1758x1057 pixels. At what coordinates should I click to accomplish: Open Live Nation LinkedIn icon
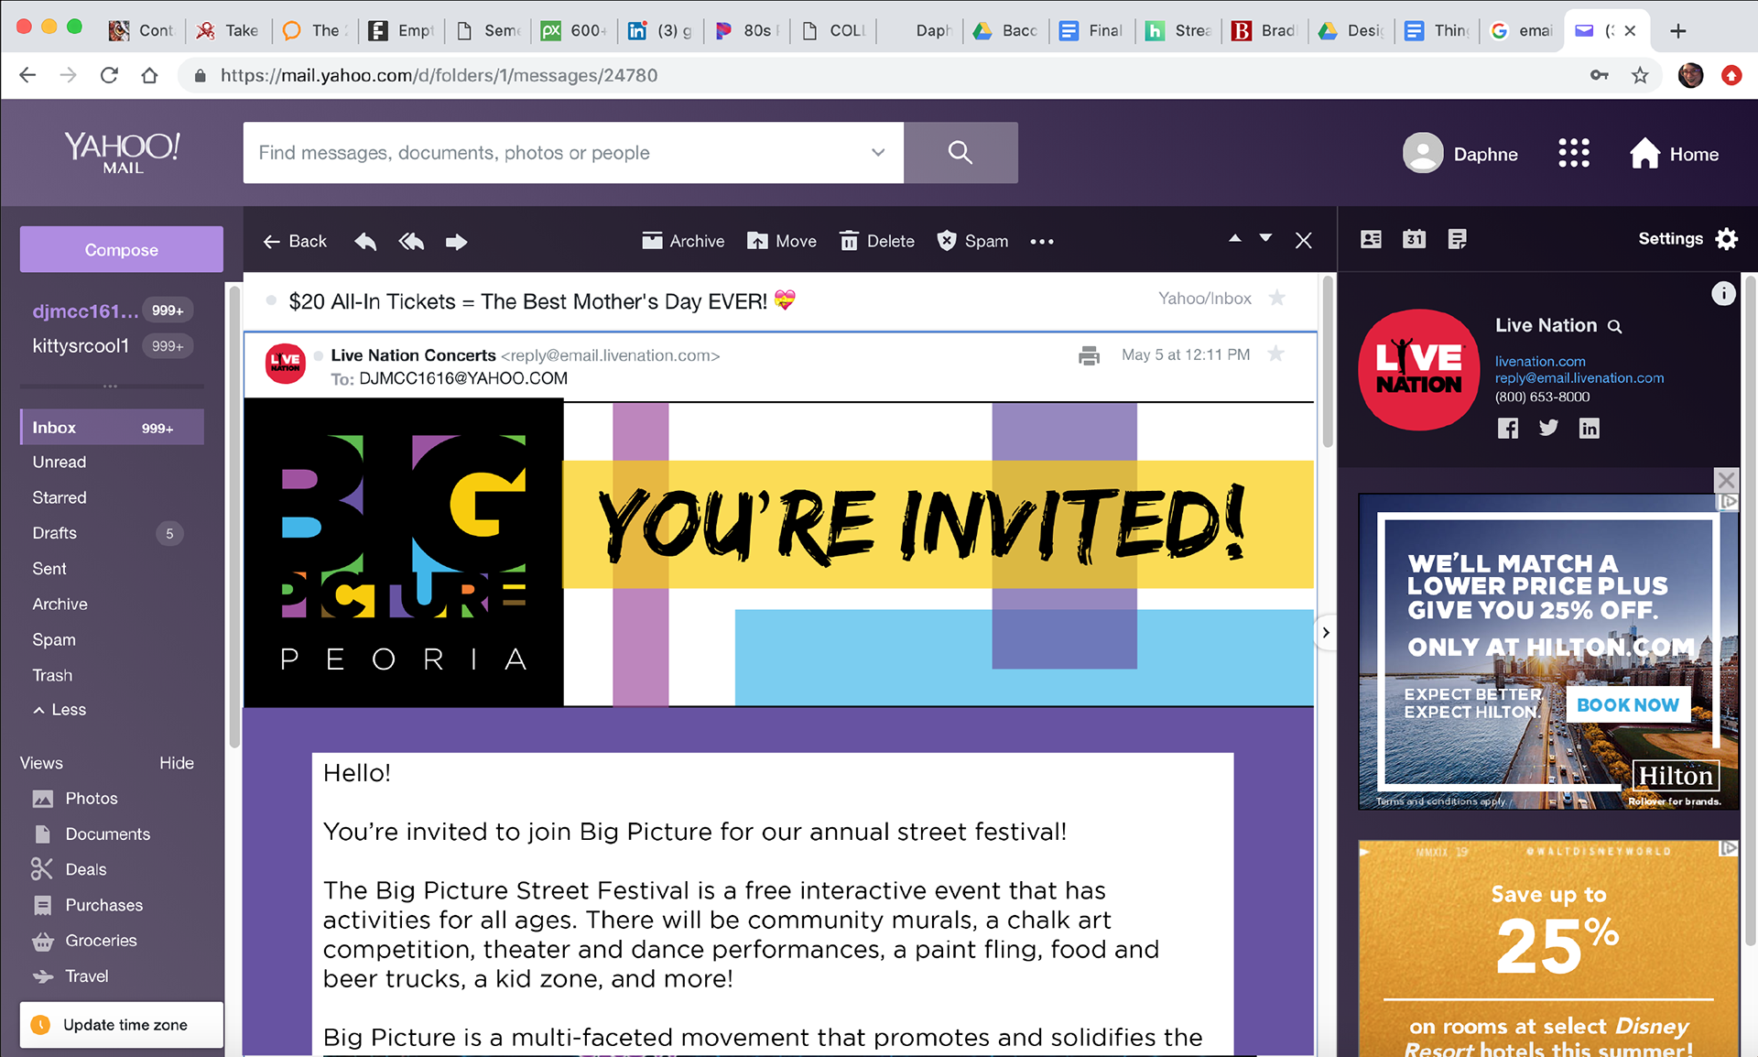point(1589,428)
